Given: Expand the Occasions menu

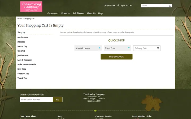Looking at the screenshot, I should tap(53, 13).
